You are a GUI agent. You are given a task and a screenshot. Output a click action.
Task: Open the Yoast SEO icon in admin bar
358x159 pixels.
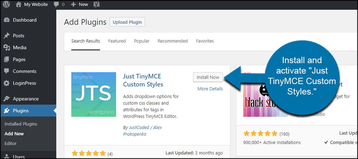point(96,5)
